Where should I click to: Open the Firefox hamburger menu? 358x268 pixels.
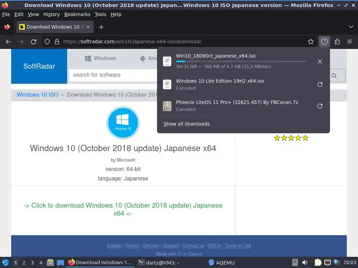349,42
